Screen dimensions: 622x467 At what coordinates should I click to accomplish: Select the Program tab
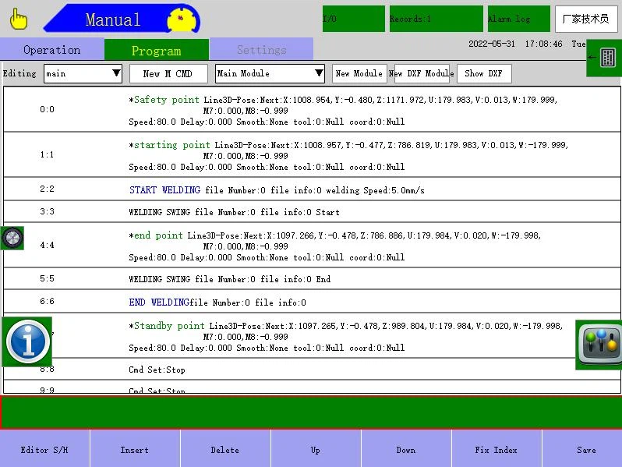(x=156, y=51)
